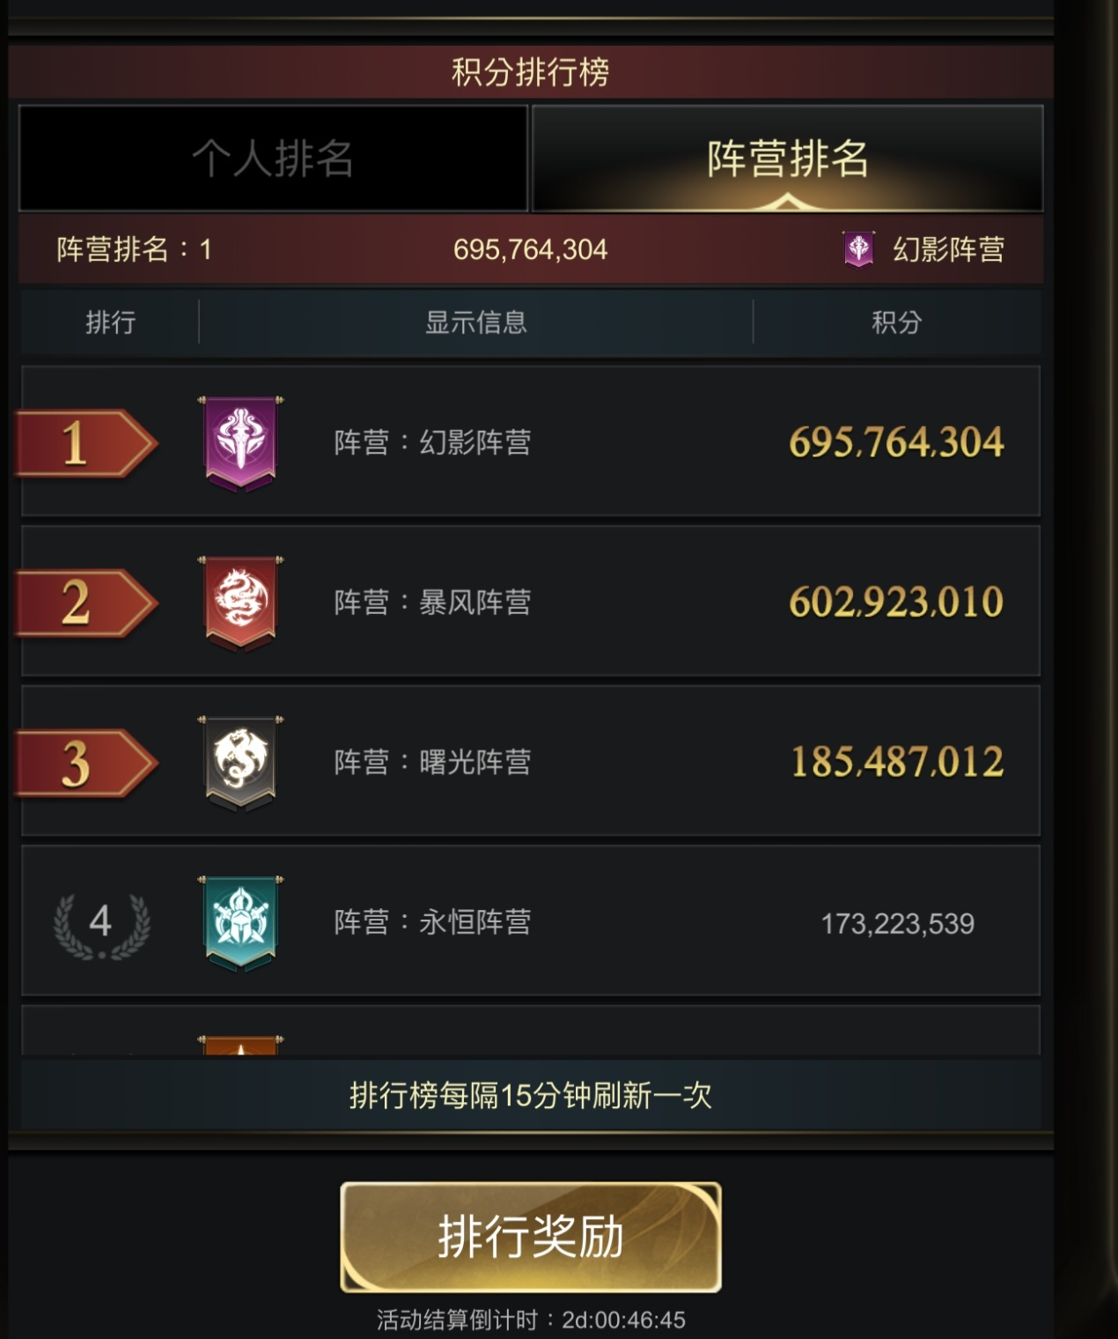Click the 积分 column header
Screen dimensions: 1118x1339
coord(896,322)
